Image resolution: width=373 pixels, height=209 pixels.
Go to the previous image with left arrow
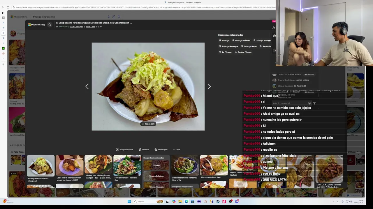(87, 87)
